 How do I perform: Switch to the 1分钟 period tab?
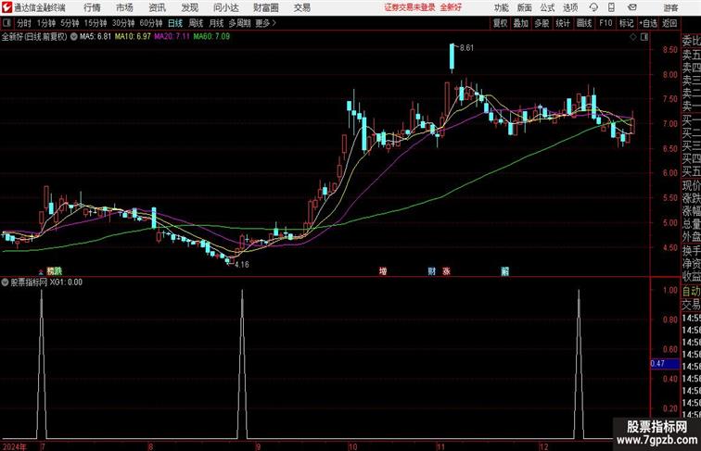46,23
